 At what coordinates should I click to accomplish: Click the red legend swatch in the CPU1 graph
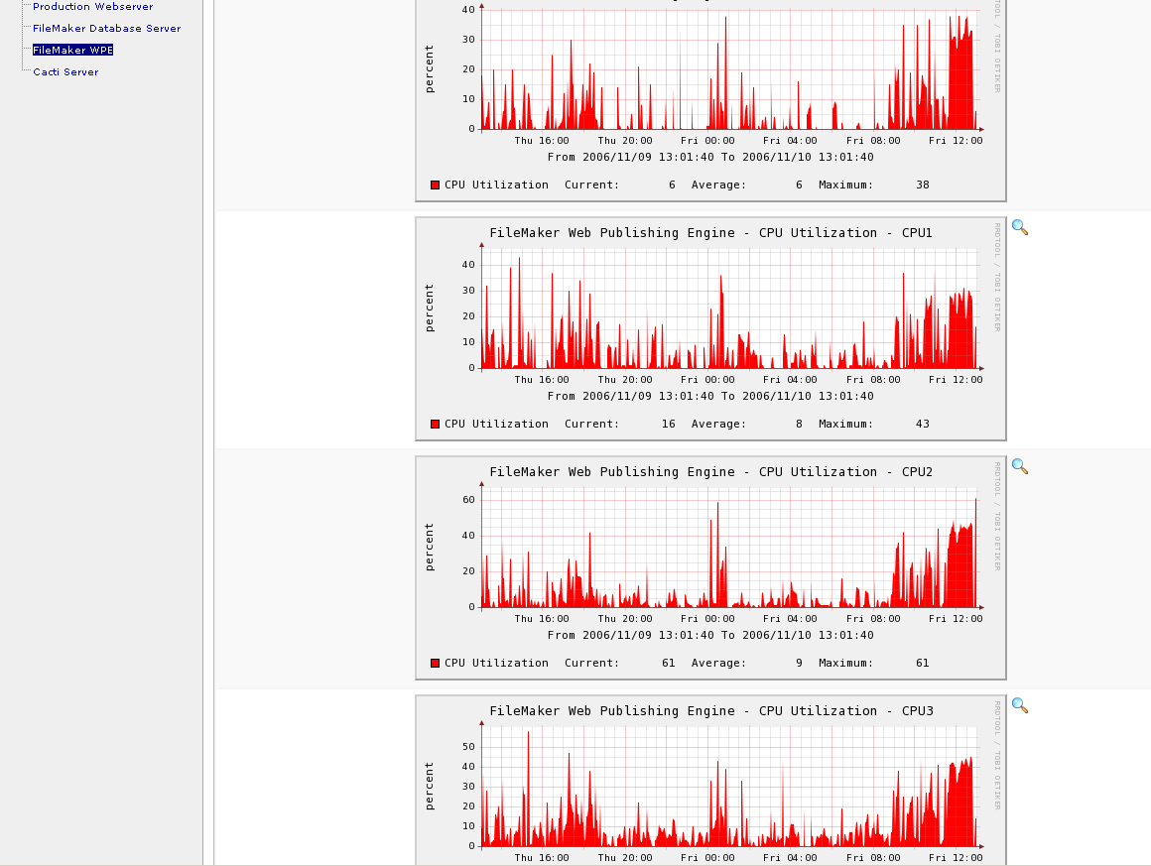tap(436, 425)
